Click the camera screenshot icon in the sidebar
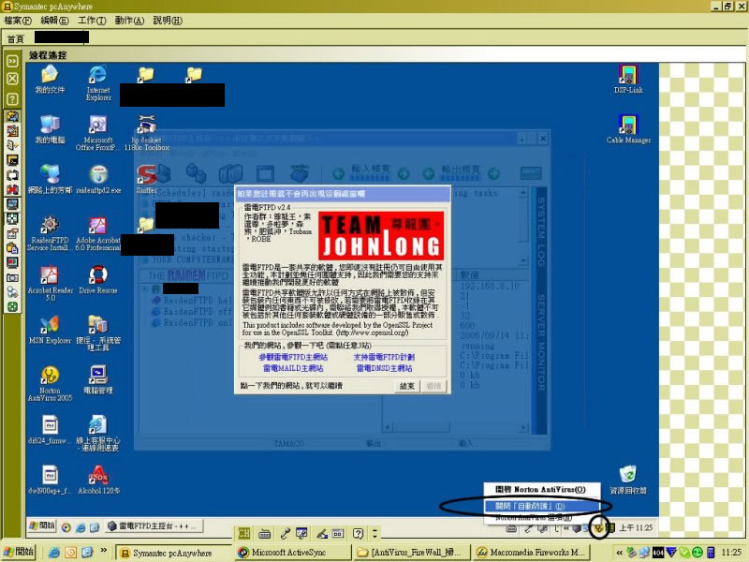Screen dimensions: 749x562 [x=12, y=277]
